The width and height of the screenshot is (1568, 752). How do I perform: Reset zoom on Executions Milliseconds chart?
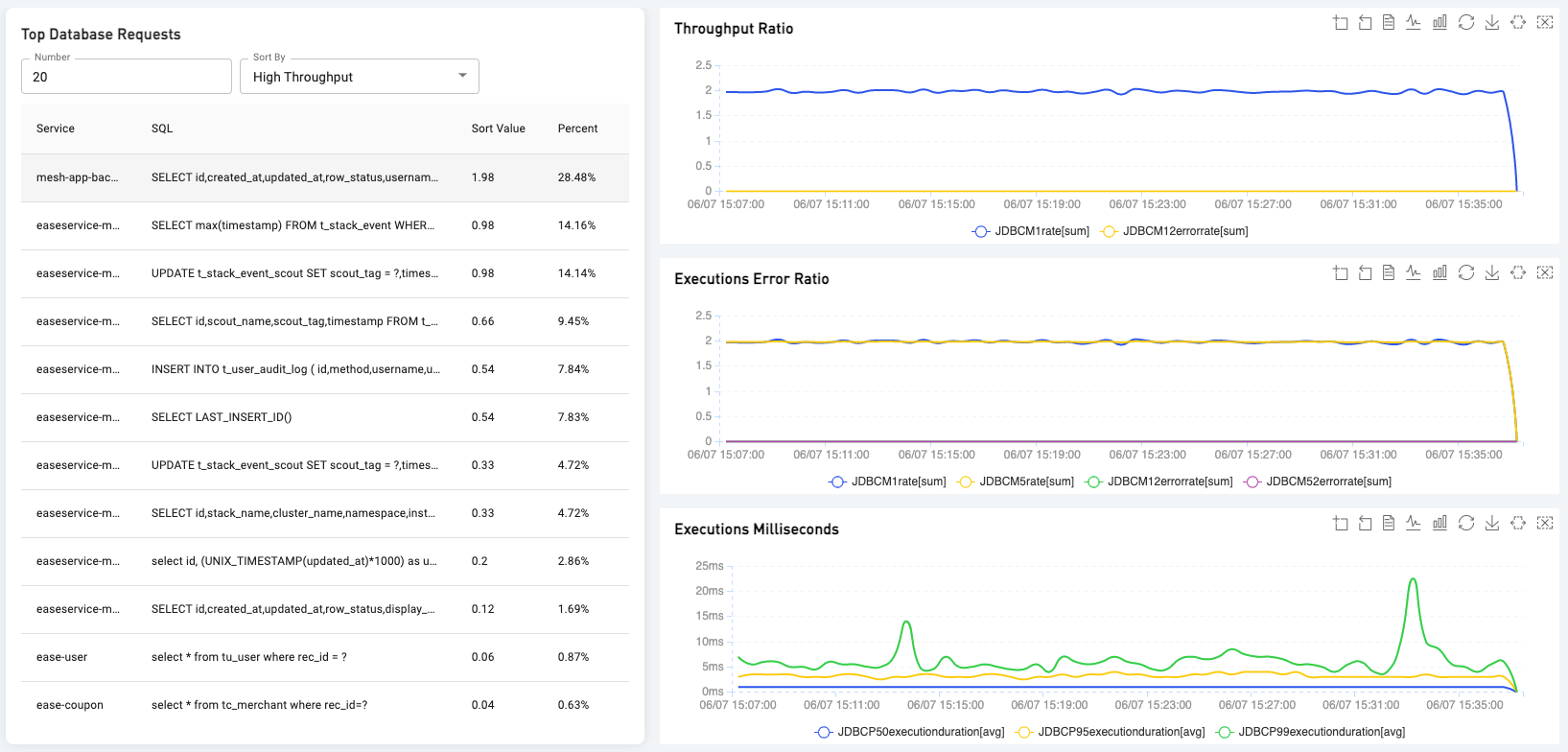pos(1365,523)
